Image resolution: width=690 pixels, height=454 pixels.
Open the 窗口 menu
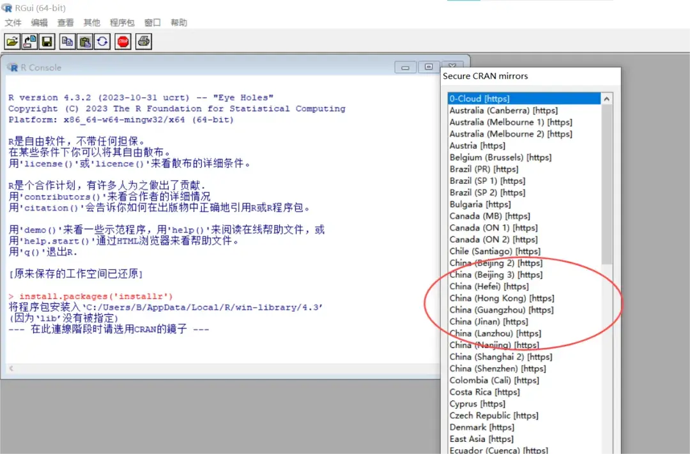pos(151,22)
